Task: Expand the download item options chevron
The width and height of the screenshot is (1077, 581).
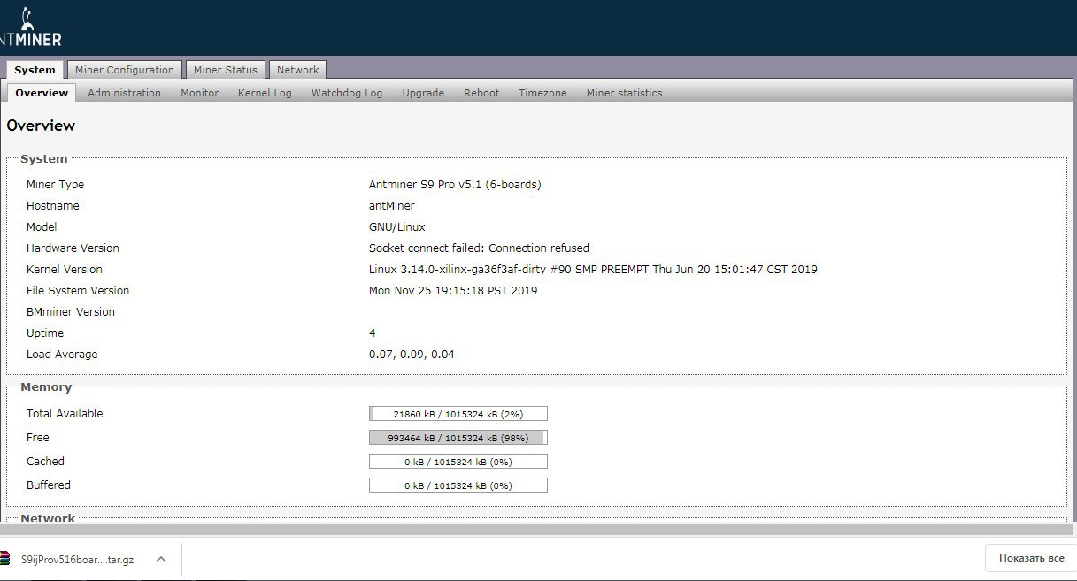Action: coord(161,559)
